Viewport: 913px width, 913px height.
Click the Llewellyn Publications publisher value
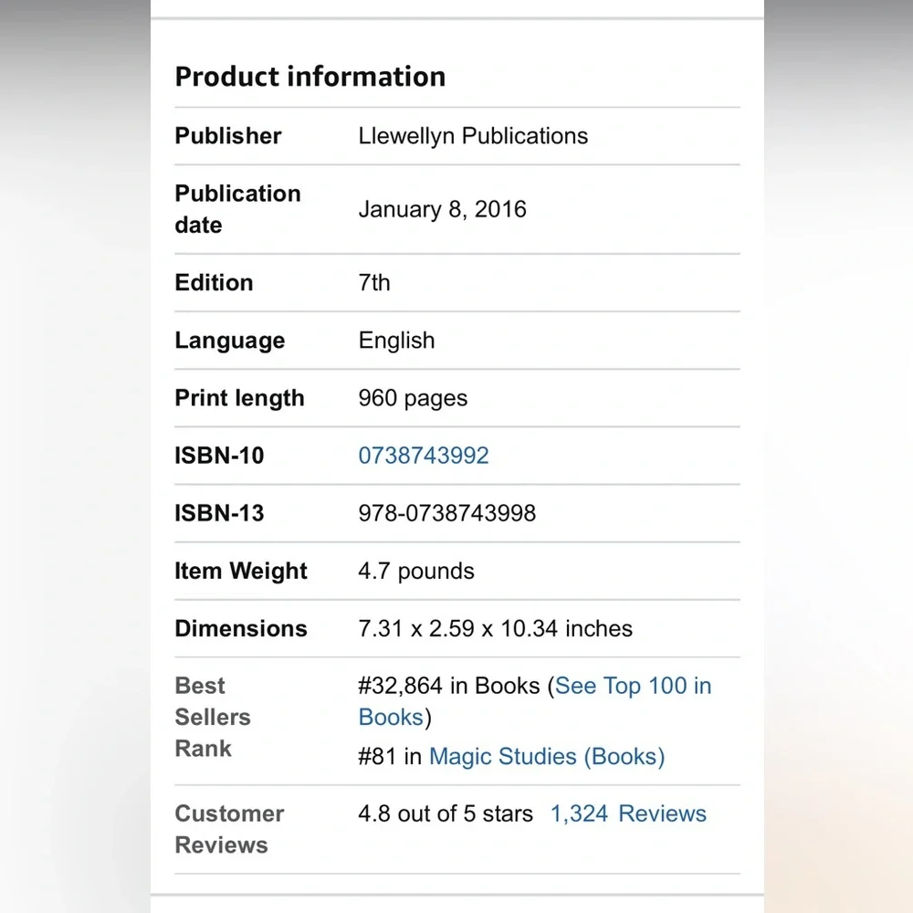[x=473, y=136]
